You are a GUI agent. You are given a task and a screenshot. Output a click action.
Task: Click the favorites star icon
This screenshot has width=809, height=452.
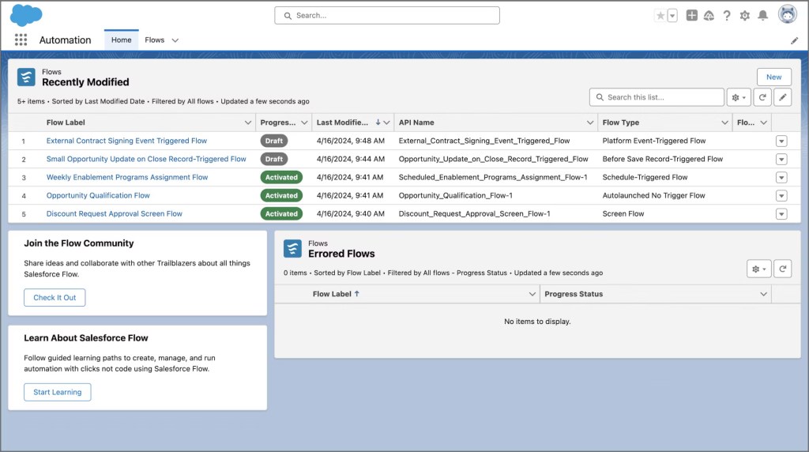click(x=660, y=16)
